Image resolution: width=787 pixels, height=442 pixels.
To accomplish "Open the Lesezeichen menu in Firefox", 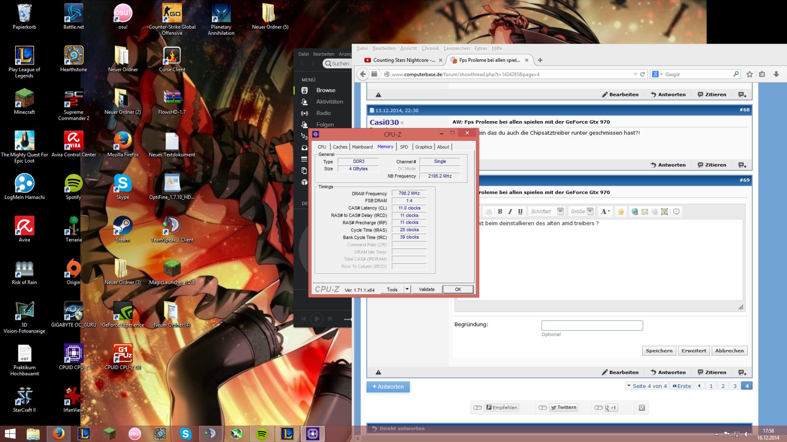I will click(457, 48).
